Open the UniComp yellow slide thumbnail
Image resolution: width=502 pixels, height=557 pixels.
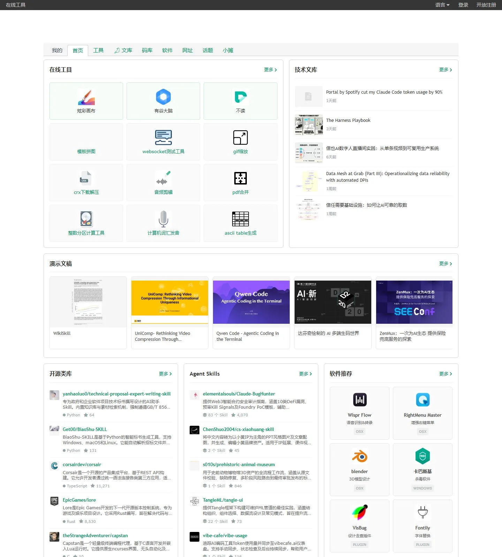(170, 302)
